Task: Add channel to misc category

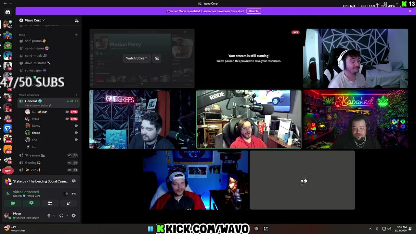Action: 76,35
